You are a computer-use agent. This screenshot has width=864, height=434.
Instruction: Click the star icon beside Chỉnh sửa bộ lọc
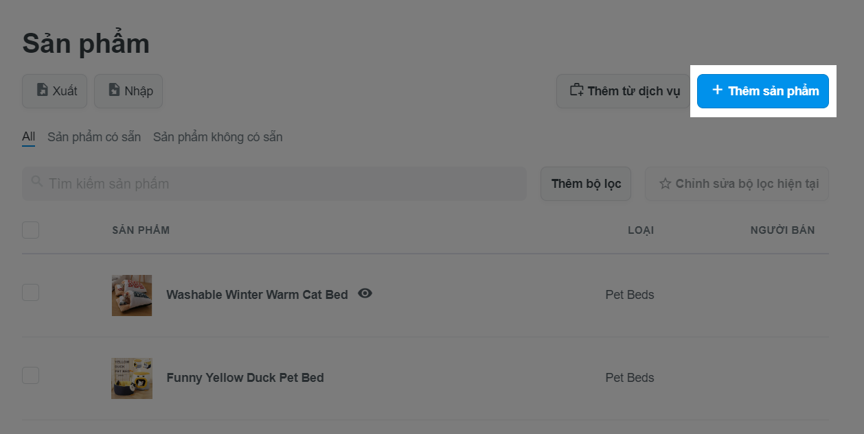(665, 184)
